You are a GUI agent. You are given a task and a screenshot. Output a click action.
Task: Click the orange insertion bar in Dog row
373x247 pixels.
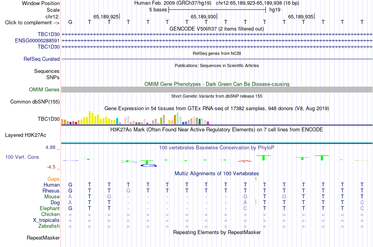point(256,202)
